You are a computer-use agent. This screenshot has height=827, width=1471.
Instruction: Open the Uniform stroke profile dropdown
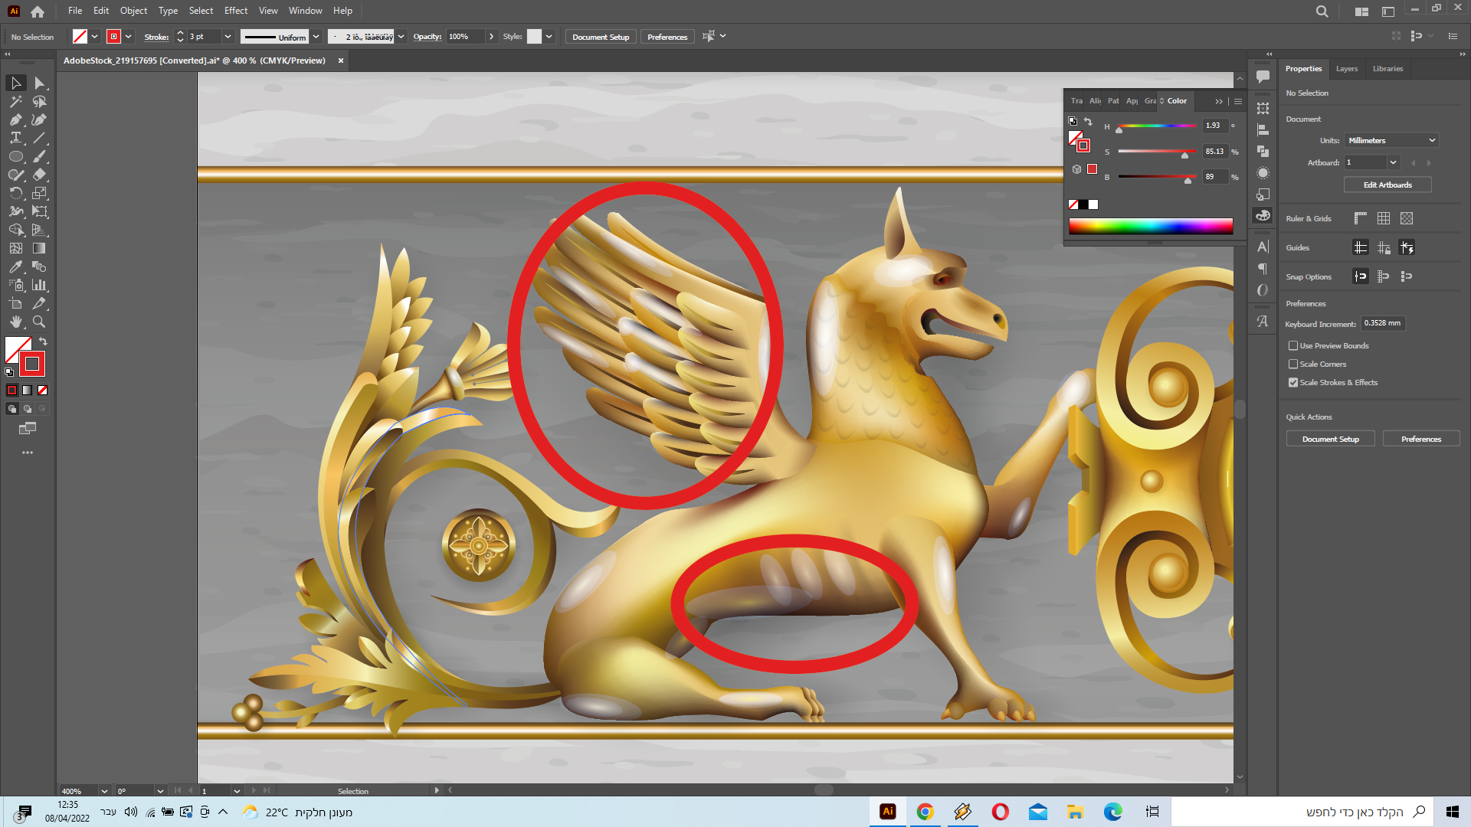[316, 37]
